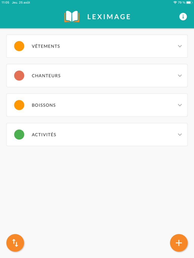Tap the LEXIMAGE title text

pyautogui.click(x=109, y=17)
